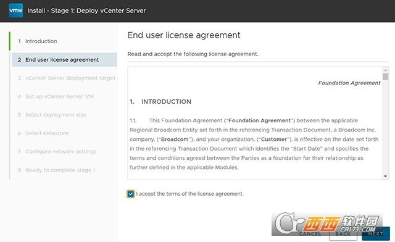Uncheck the accept license terms checkbox

pos(130,194)
